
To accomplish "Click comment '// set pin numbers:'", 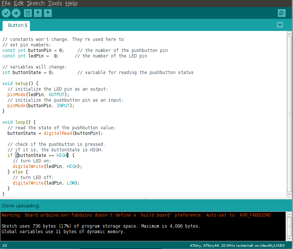I will pyautogui.click(x=27, y=45).
